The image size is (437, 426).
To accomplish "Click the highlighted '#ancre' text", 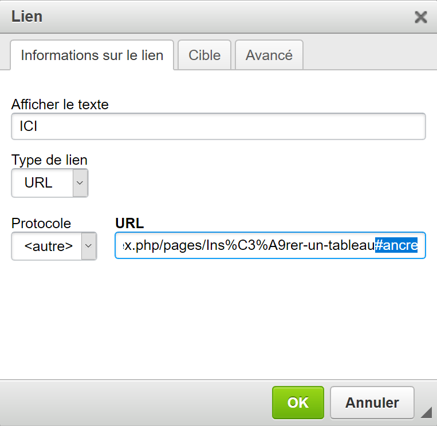I will coord(396,245).
